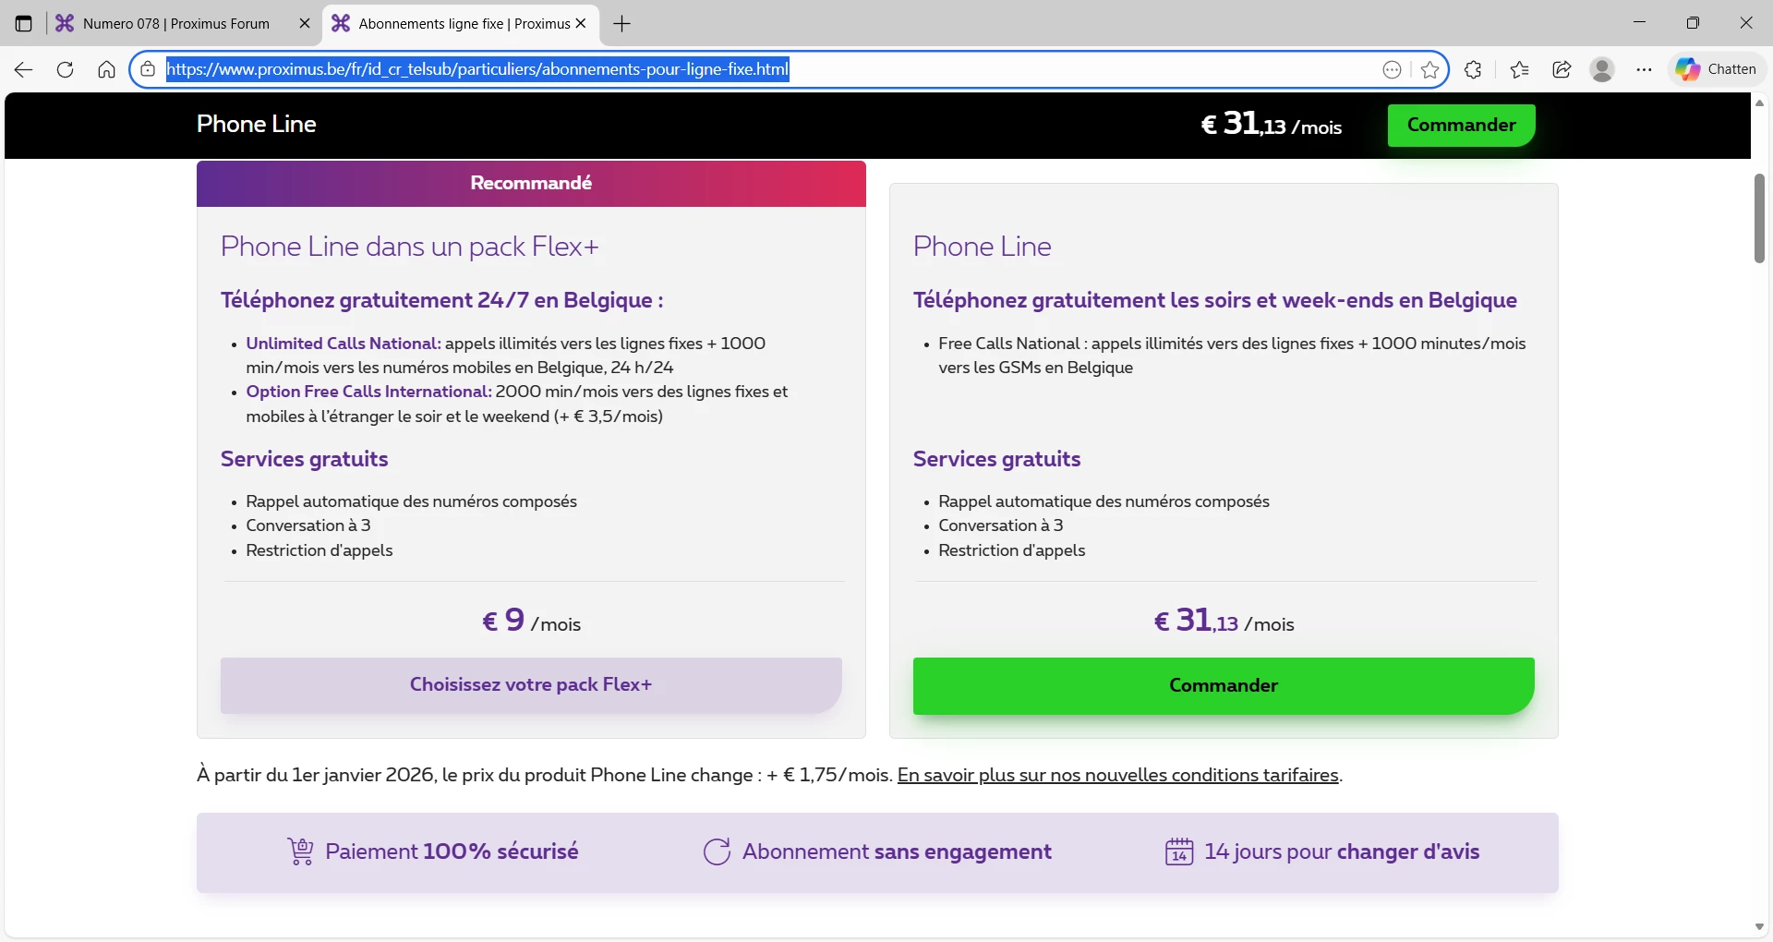Image resolution: width=1773 pixels, height=942 pixels.
Task: Open the browser extensions menu
Action: click(x=1473, y=69)
